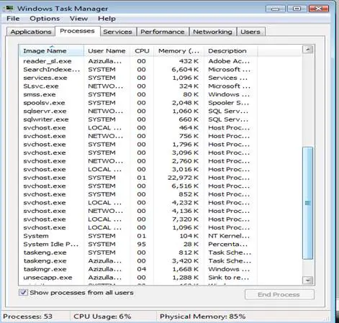Click the Adobe Ac... description cell

[x=229, y=61]
